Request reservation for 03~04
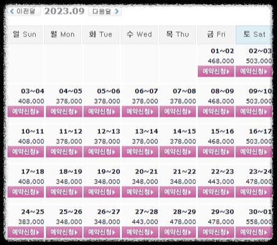Viewport: 277px width, 245px height. tap(26, 112)
